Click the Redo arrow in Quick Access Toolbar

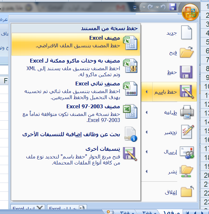click(x=150, y=7)
